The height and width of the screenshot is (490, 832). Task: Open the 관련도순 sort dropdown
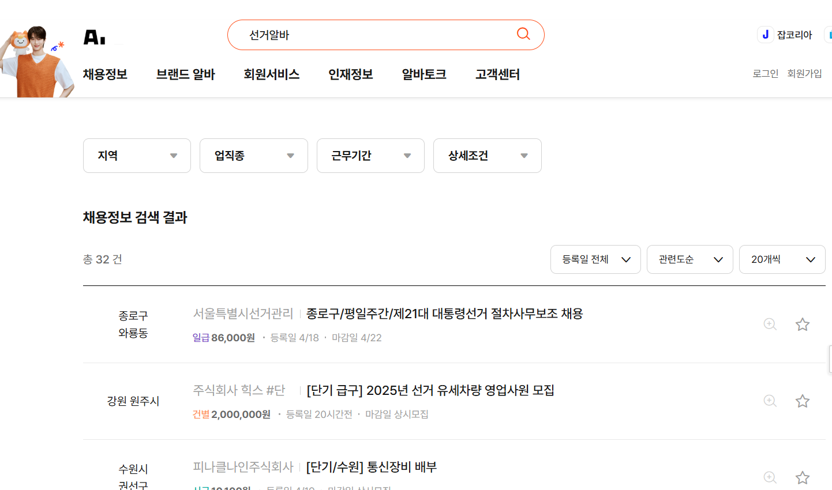(689, 259)
